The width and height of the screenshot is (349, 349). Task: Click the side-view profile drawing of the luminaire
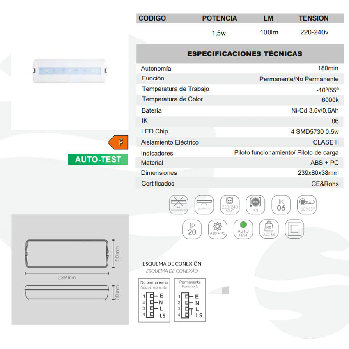[67, 292]
